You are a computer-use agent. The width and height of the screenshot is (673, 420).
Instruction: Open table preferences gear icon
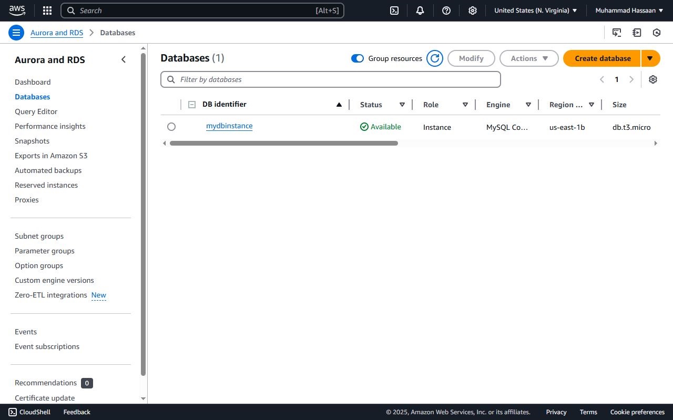point(653,79)
